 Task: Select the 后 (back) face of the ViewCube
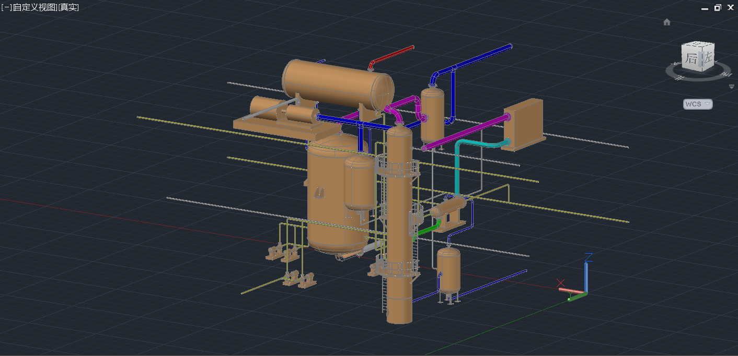[x=691, y=58]
